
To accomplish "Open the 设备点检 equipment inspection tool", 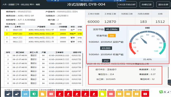I will (x=77, y=94).
